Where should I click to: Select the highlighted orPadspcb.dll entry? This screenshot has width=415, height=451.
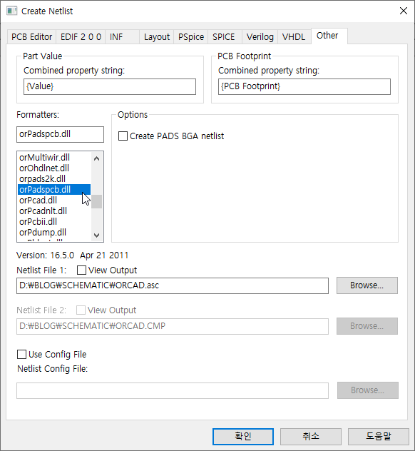point(54,190)
